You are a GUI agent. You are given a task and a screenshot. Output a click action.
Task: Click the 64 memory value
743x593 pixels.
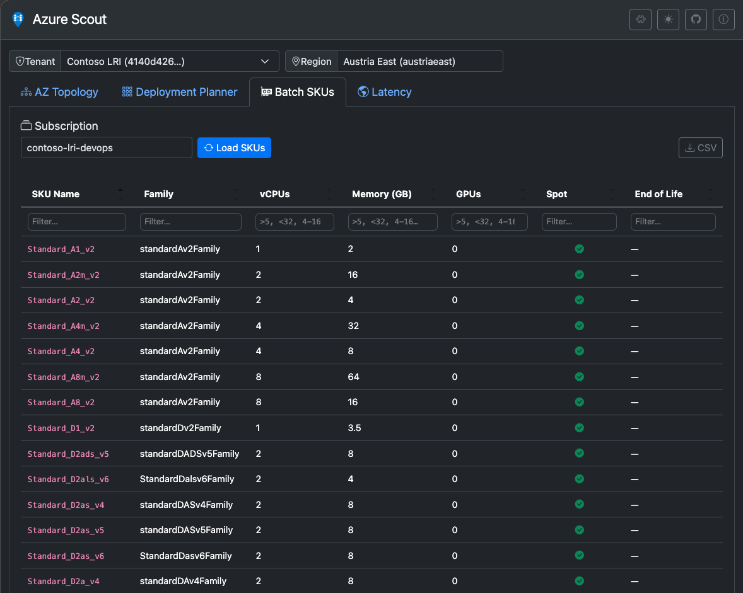coord(353,377)
